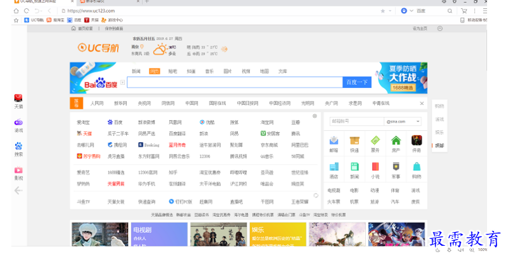The height and width of the screenshot is (259, 506).
Task: Open the 房产 green house icon
Action: coord(396,140)
